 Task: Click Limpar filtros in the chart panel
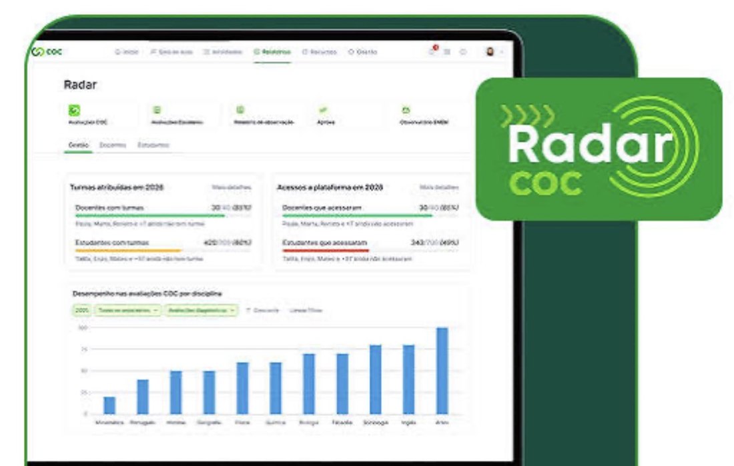tap(306, 310)
